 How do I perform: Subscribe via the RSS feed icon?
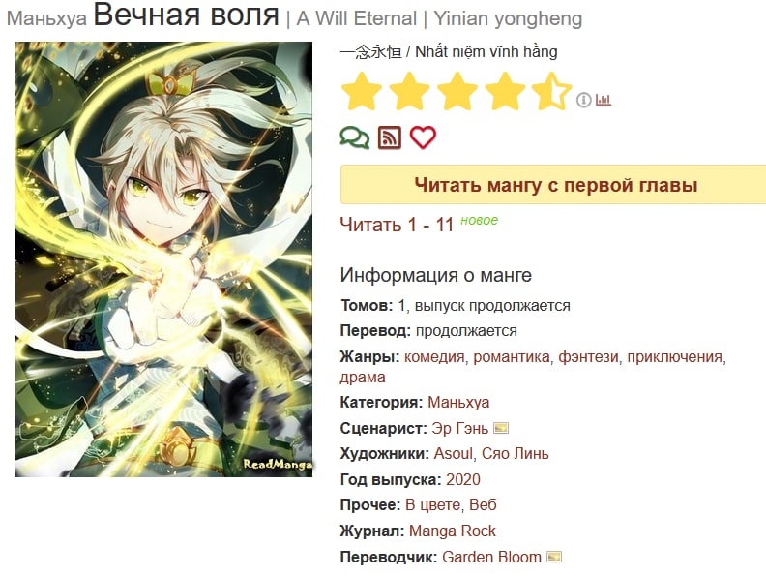(390, 137)
